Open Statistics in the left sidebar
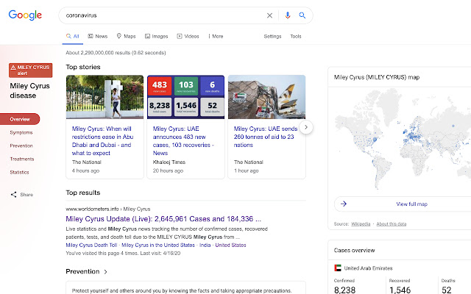471x294 pixels. pyautogui.click(x=20, y=172)
